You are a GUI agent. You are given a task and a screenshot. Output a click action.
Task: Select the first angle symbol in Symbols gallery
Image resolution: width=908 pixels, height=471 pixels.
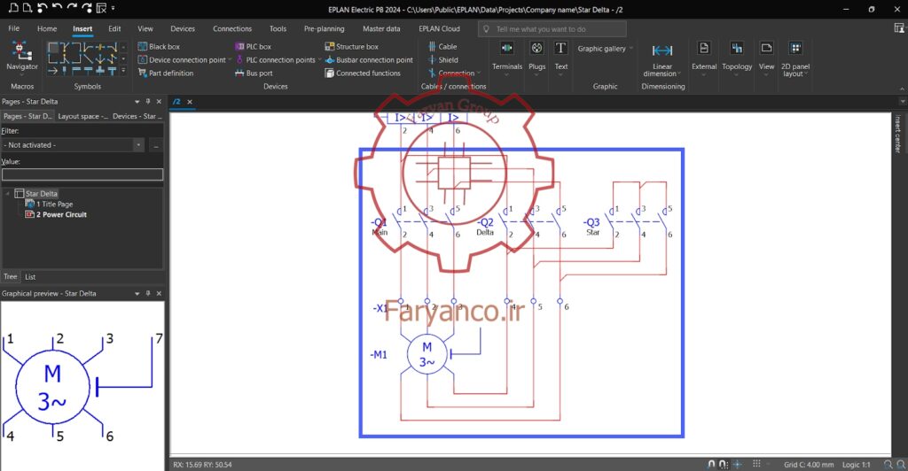click(52, 48)
